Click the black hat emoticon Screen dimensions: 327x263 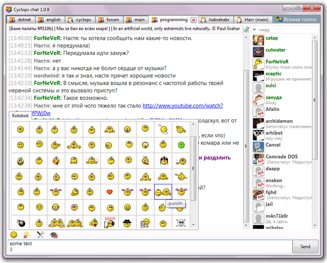tap(127, 223)
